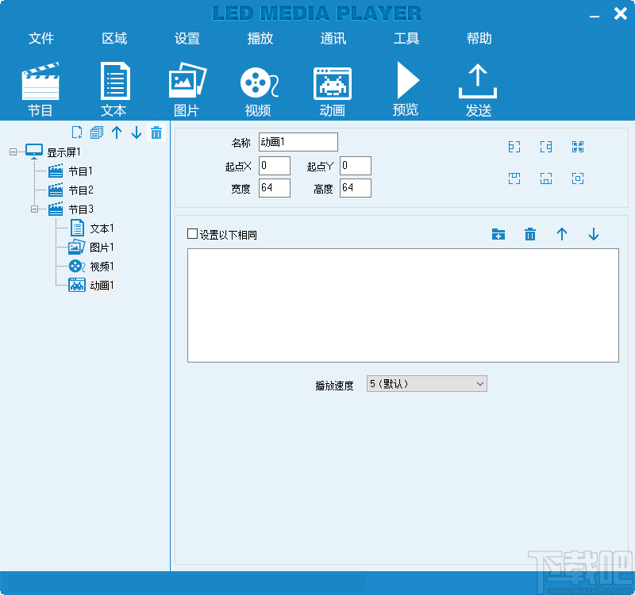Add a 文本 text area via toolbar
This screenshot has height=595, width=635.
pyautogui.click(x=114, y=85)
